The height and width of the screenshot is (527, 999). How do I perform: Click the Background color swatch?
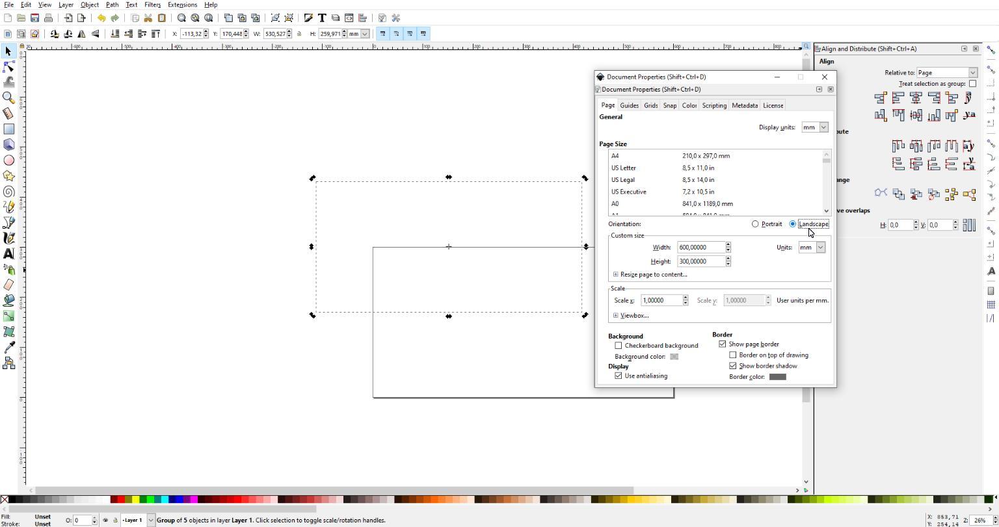[674, 357]
